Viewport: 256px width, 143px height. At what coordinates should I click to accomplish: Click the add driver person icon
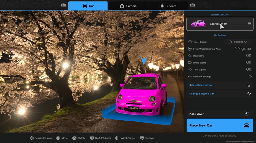(x=247, y=114)
